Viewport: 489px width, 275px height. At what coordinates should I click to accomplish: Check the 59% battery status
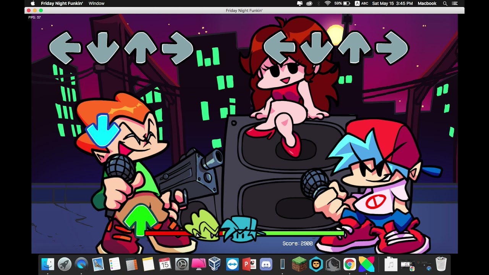(x=342, y=3)
